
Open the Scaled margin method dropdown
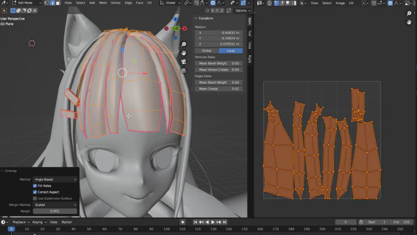pos(55,205)
